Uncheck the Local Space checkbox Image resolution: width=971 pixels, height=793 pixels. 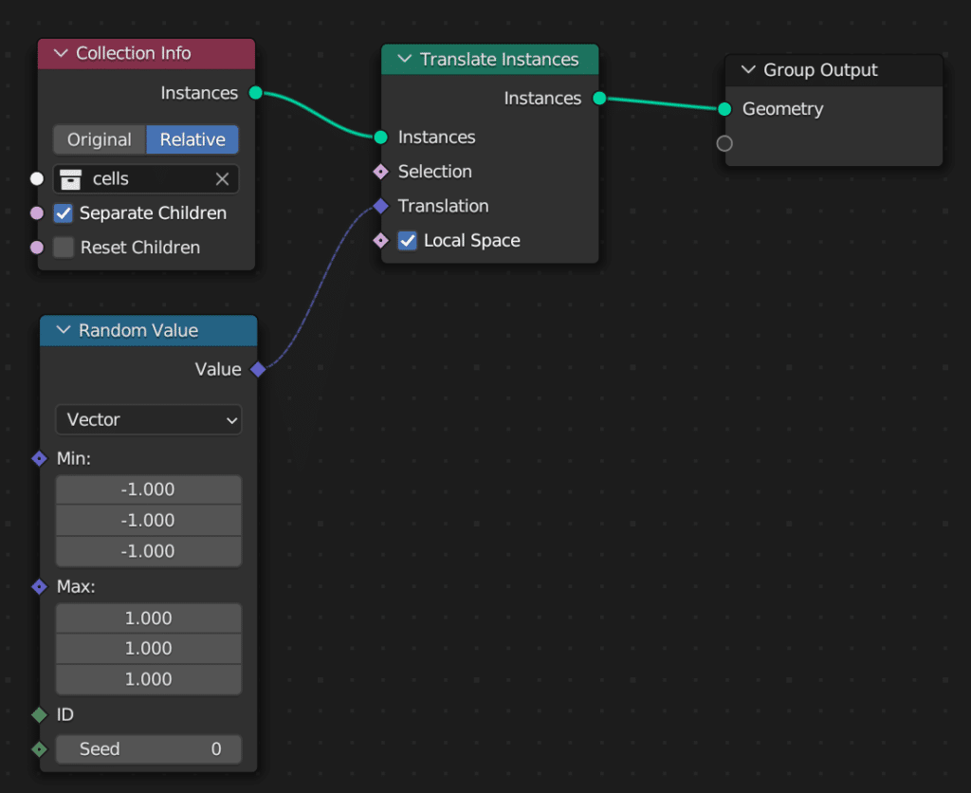408,241
